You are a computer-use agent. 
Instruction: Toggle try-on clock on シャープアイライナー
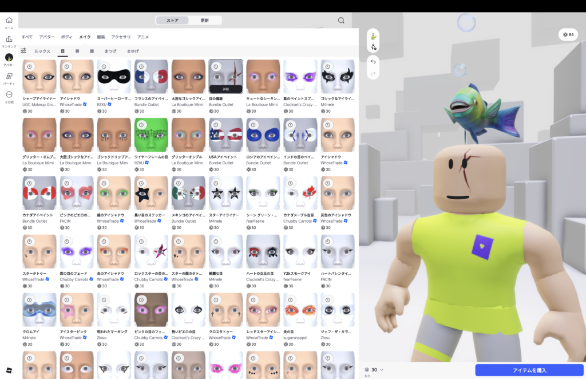tap(30, 67)
